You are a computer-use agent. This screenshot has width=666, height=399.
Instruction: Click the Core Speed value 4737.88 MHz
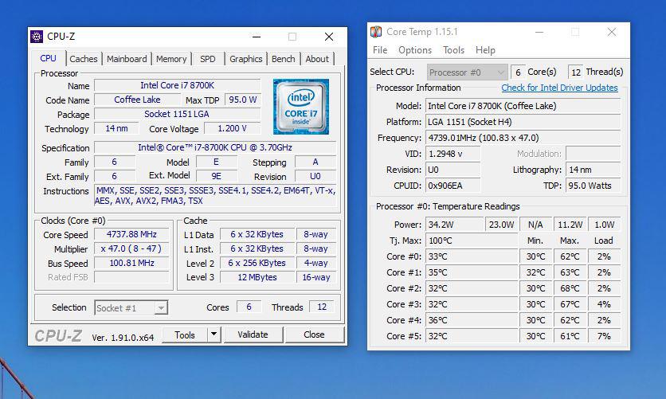coord(131,234)
